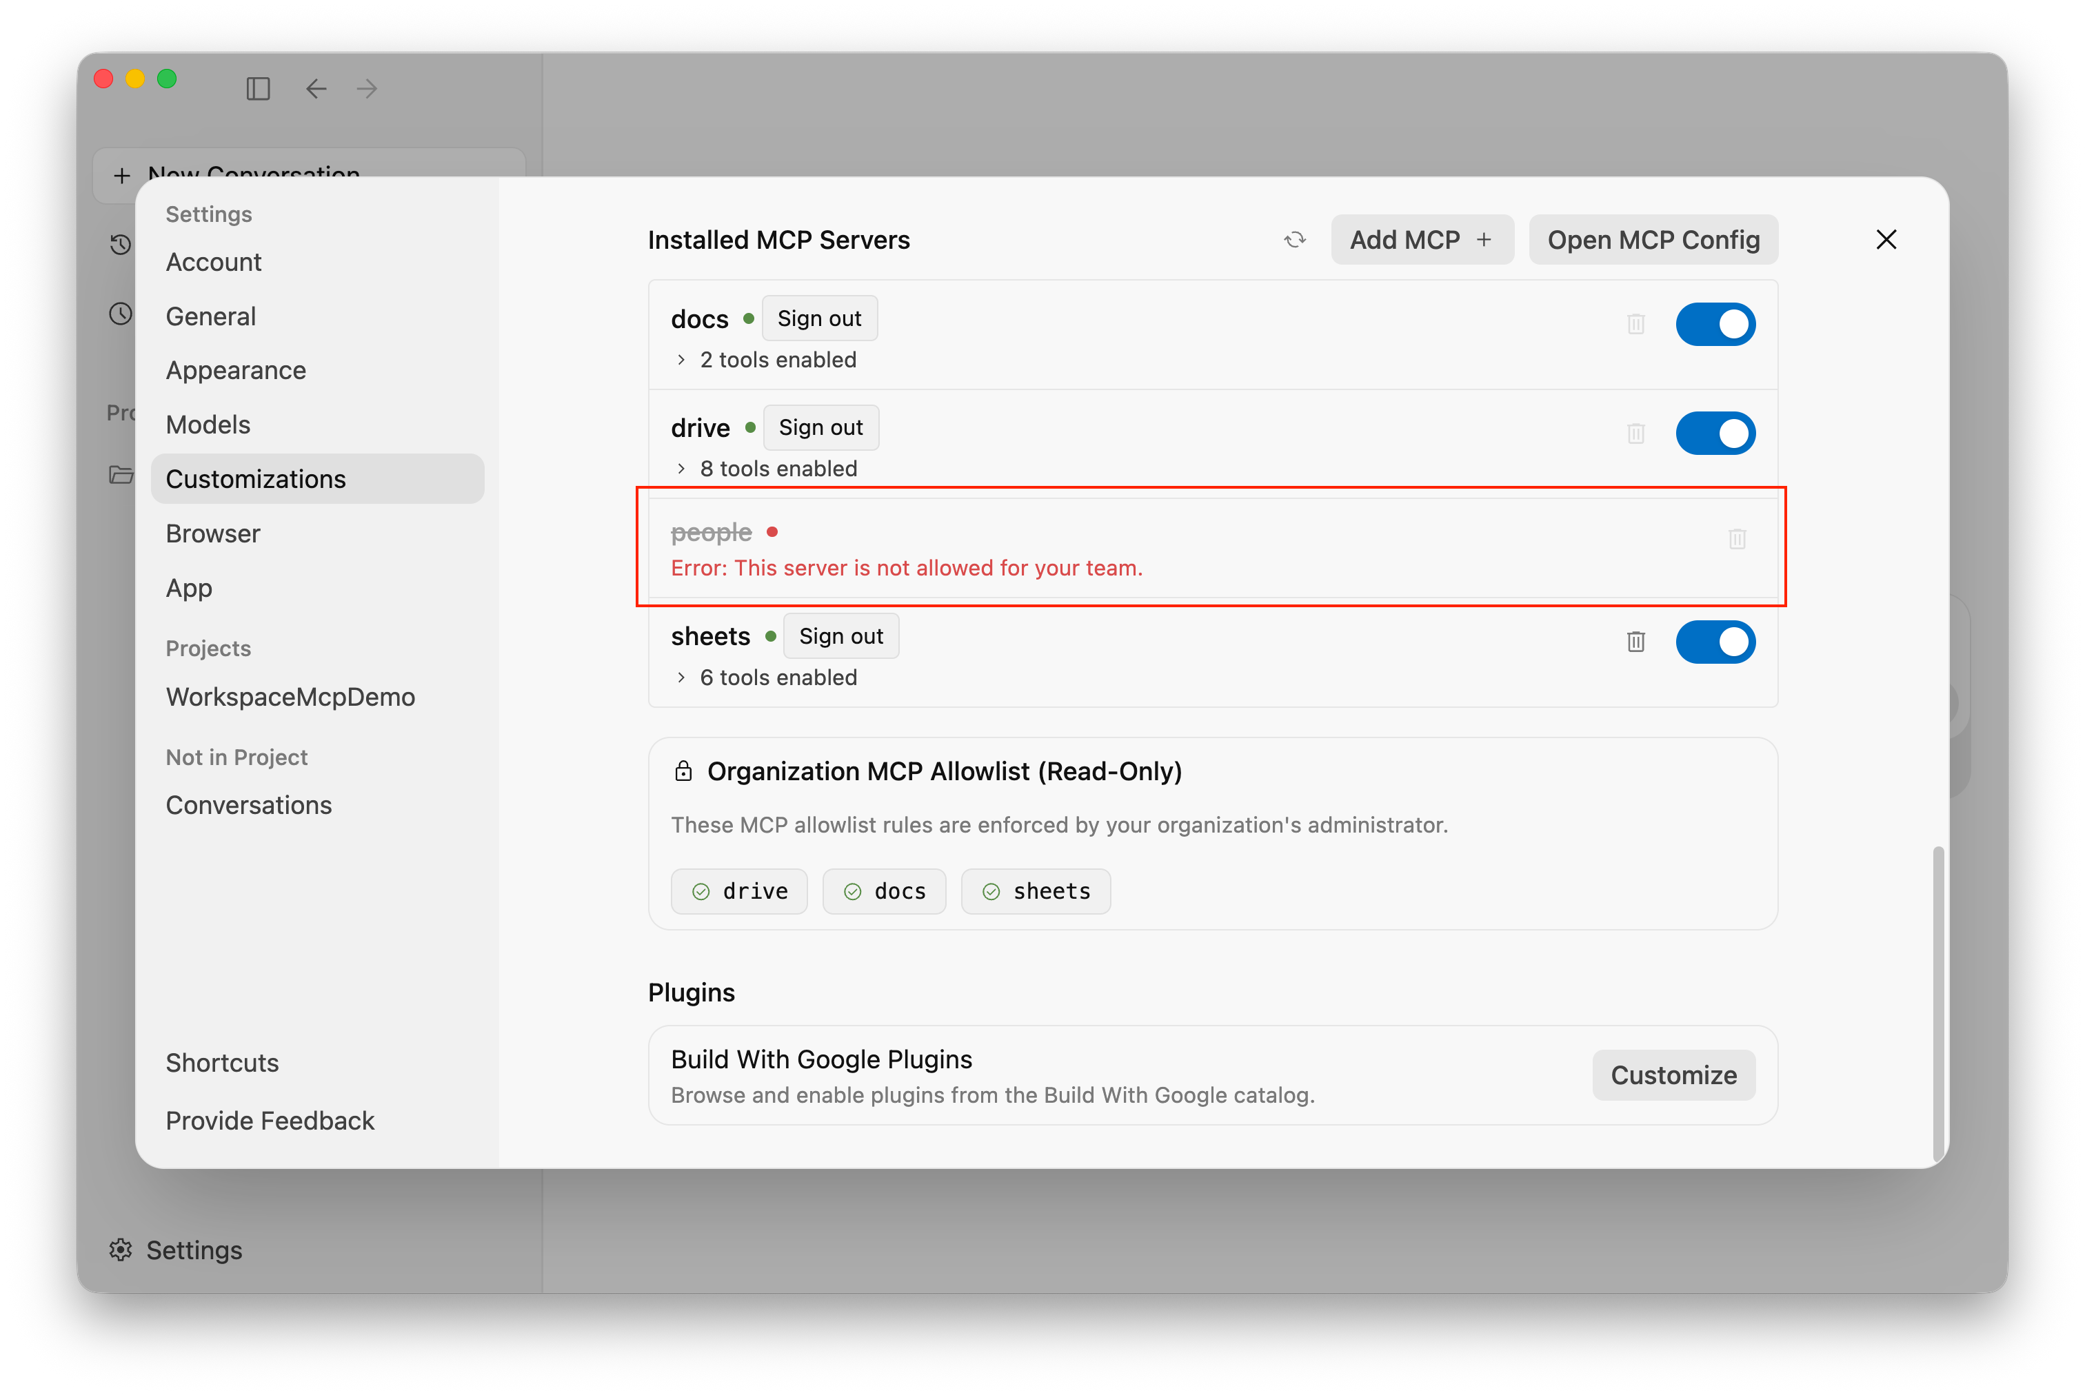Viewport: 2085px width, 1395px height.
Task: Click the history icon in the background sidebar
Action: pyautogui.click(x=121, y=244)
